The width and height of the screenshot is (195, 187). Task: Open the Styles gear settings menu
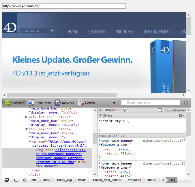point(181,116)
